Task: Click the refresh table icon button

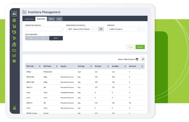Action: [143, 59]
